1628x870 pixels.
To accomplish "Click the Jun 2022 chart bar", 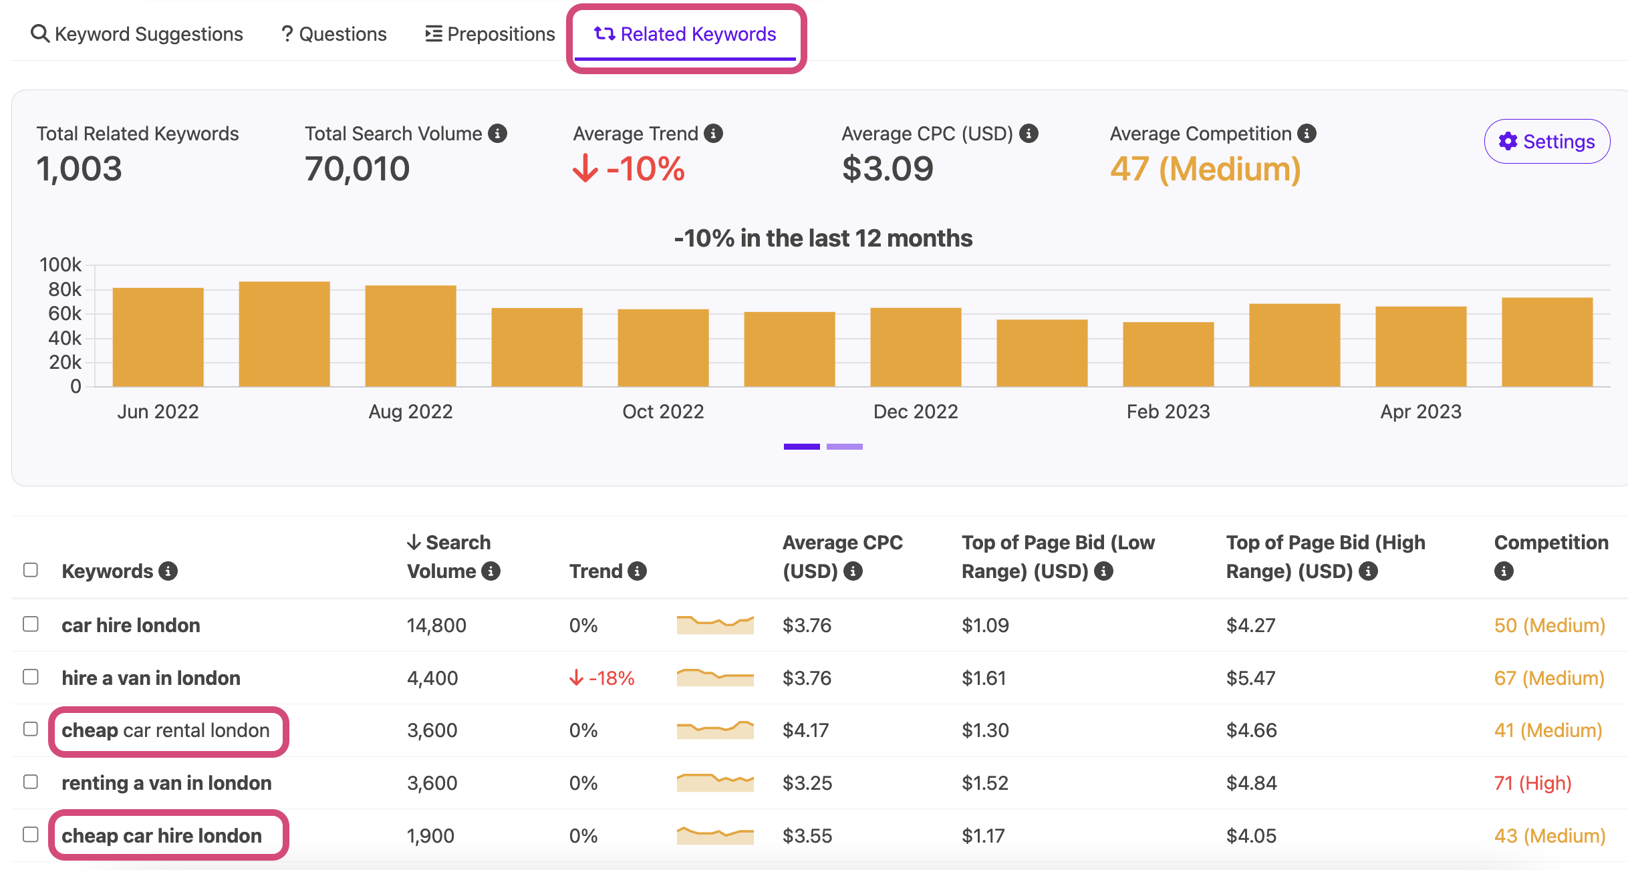I will (x=158, y=337).
